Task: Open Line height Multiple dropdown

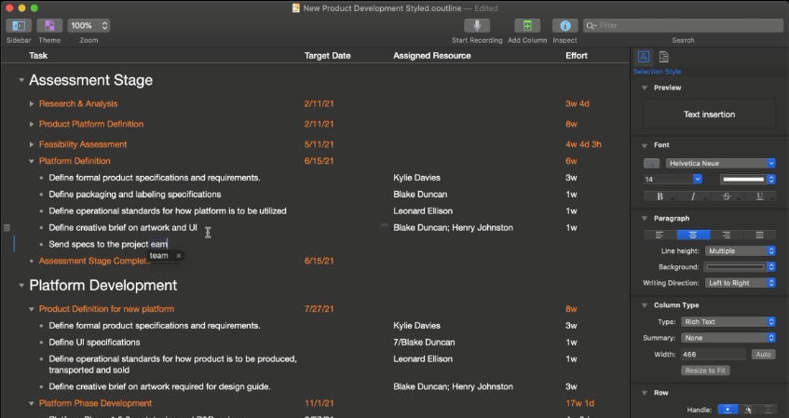Action: tap(741, 250)
